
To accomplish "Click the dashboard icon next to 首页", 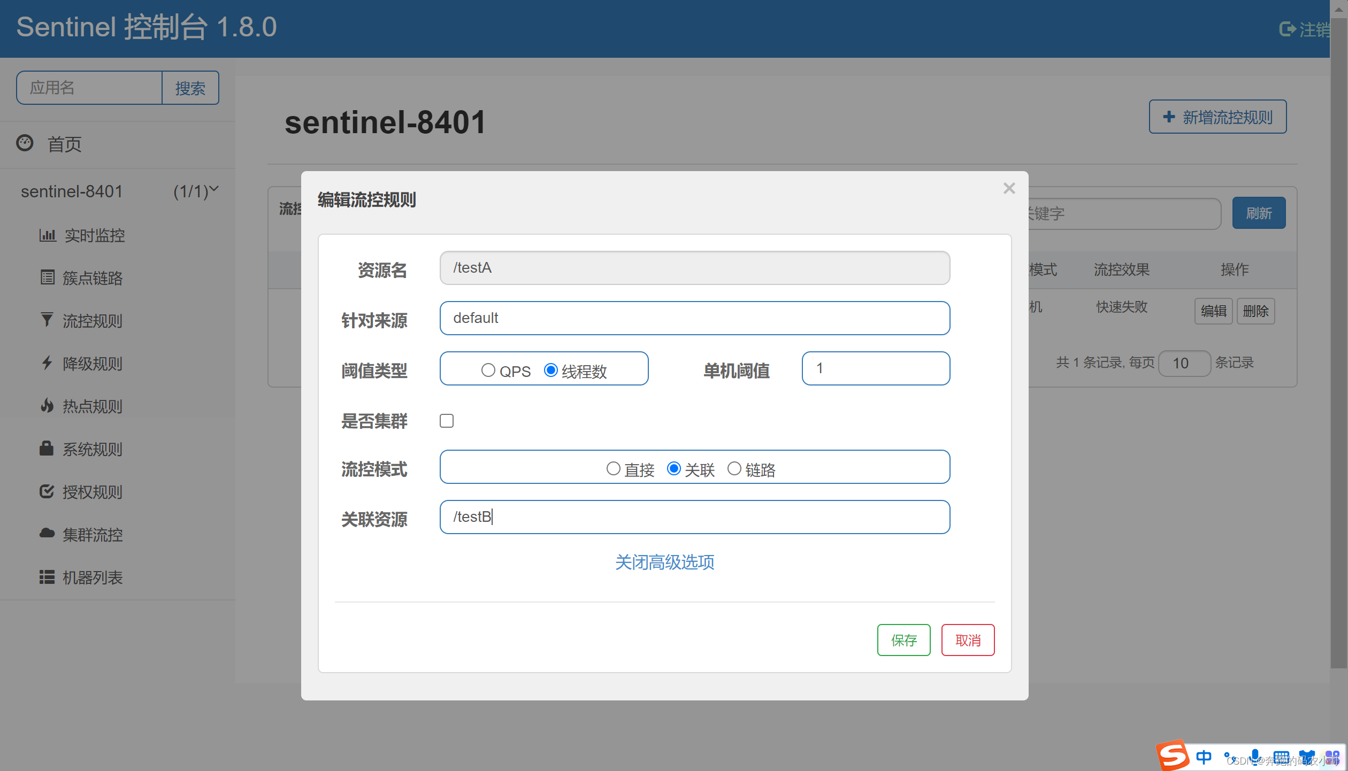I will pos(25,143).
